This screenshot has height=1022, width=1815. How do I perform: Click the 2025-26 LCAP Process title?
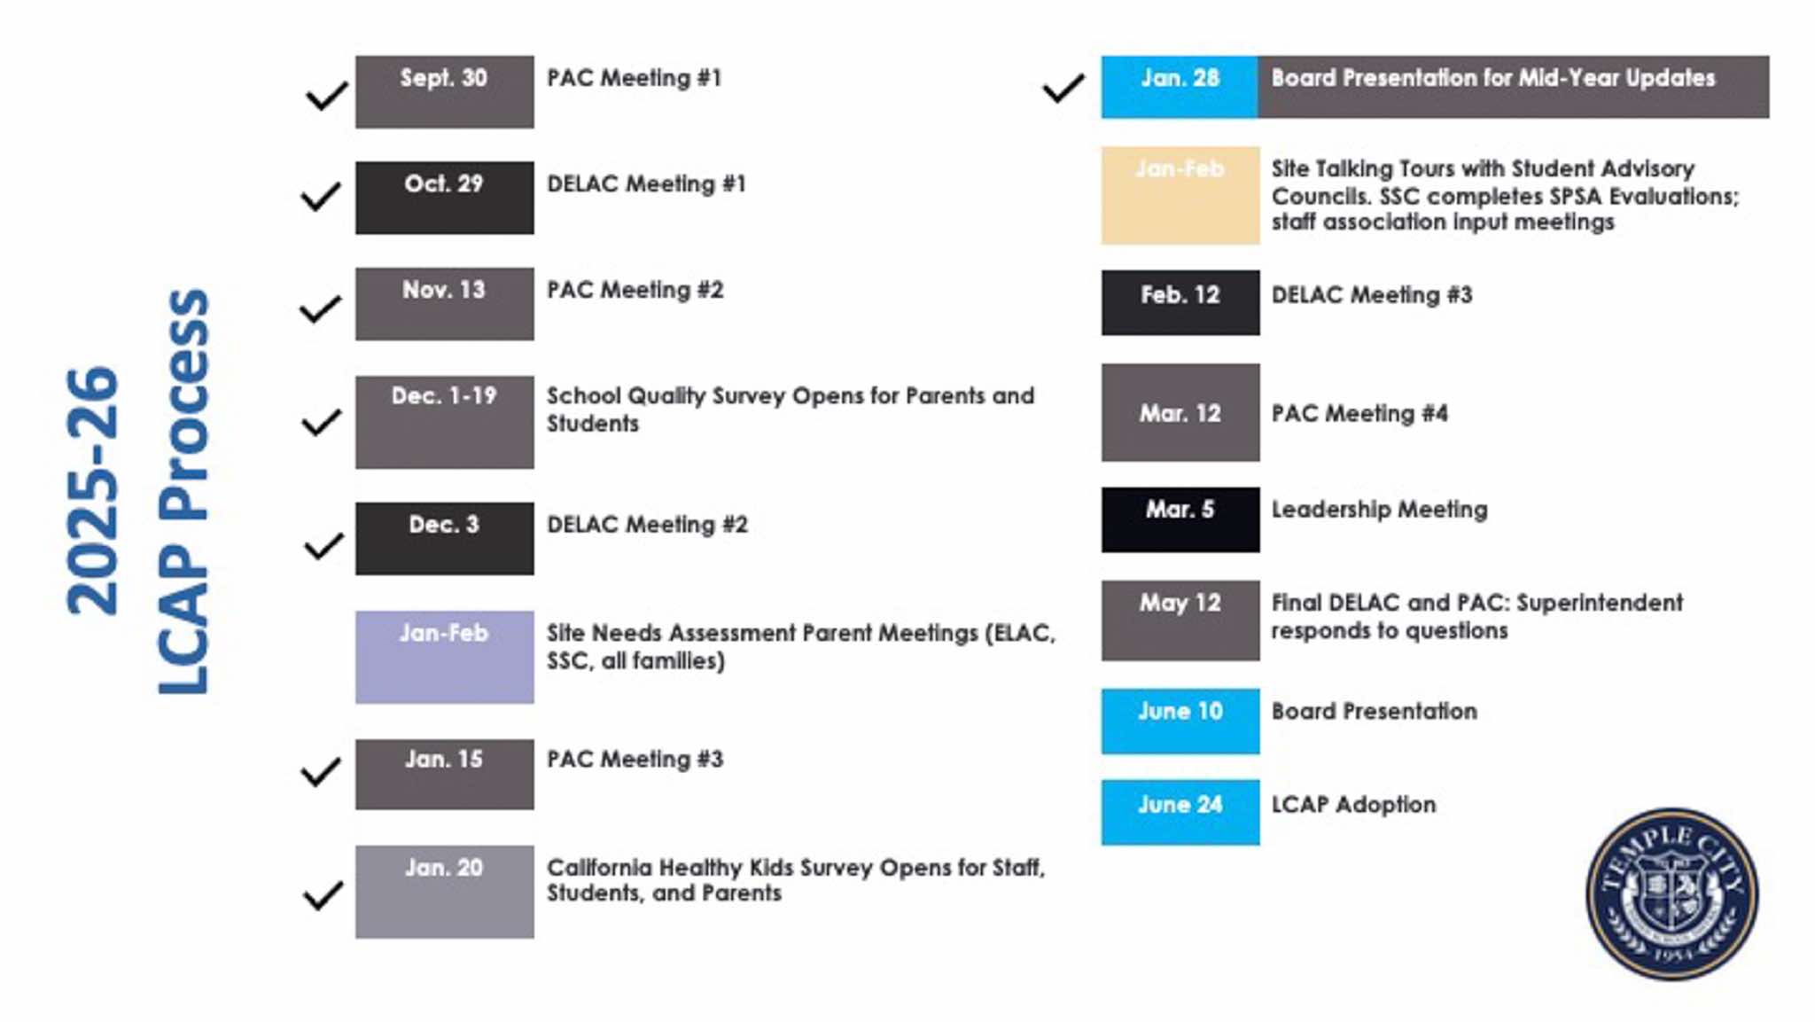[x=137, y=492]
